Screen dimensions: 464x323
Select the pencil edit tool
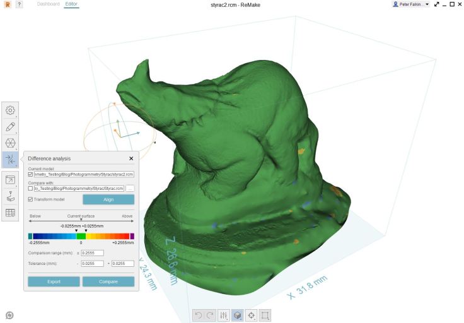[x=10, y=126]
